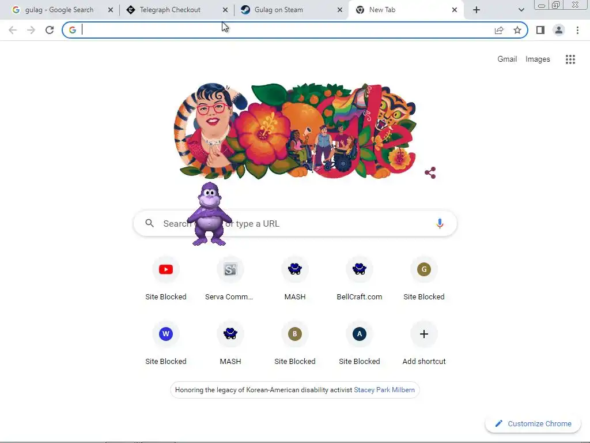Image resolution: width=590 pixels, height=443 pixels.
Task: Click the Search Google or type a URL box
Action: [x=295, y=223]
